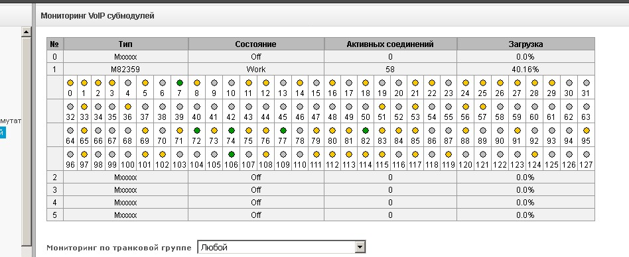
Task: Click the 'Мониторинг VoIP субмодулей' panel title
Action: coord(98,16)
